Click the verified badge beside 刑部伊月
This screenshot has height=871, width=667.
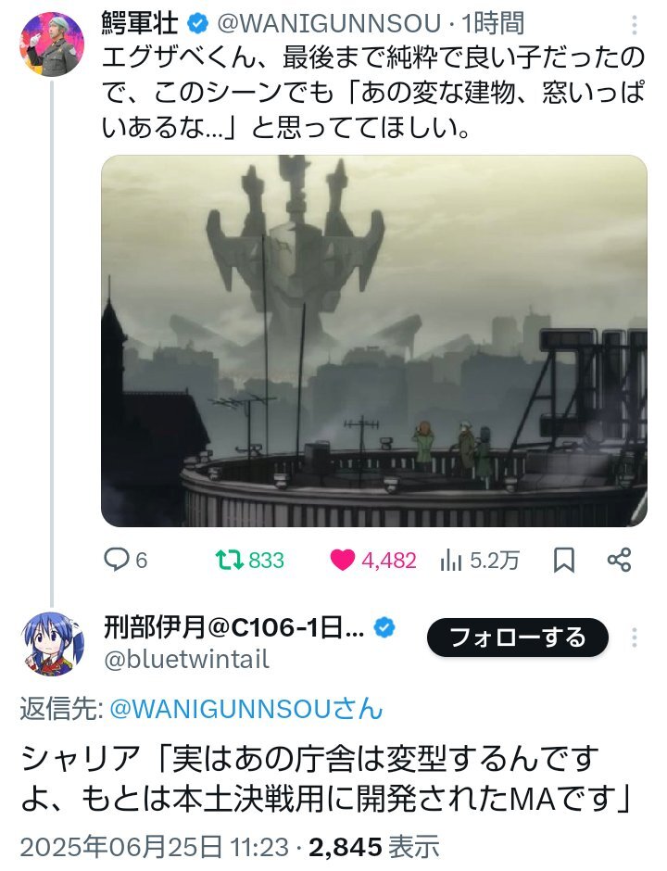coord(384,627)
